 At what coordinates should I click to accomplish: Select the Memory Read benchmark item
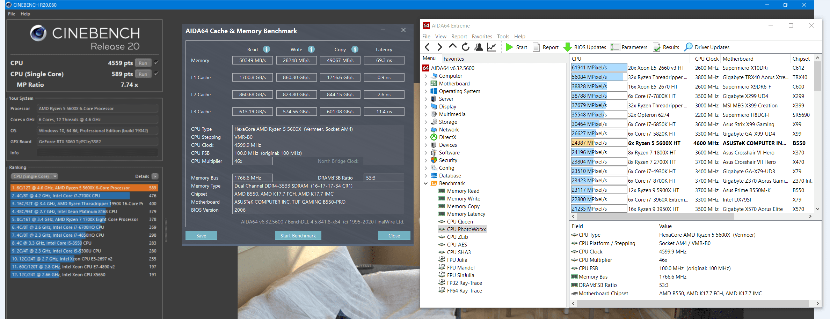pos(463,191)
